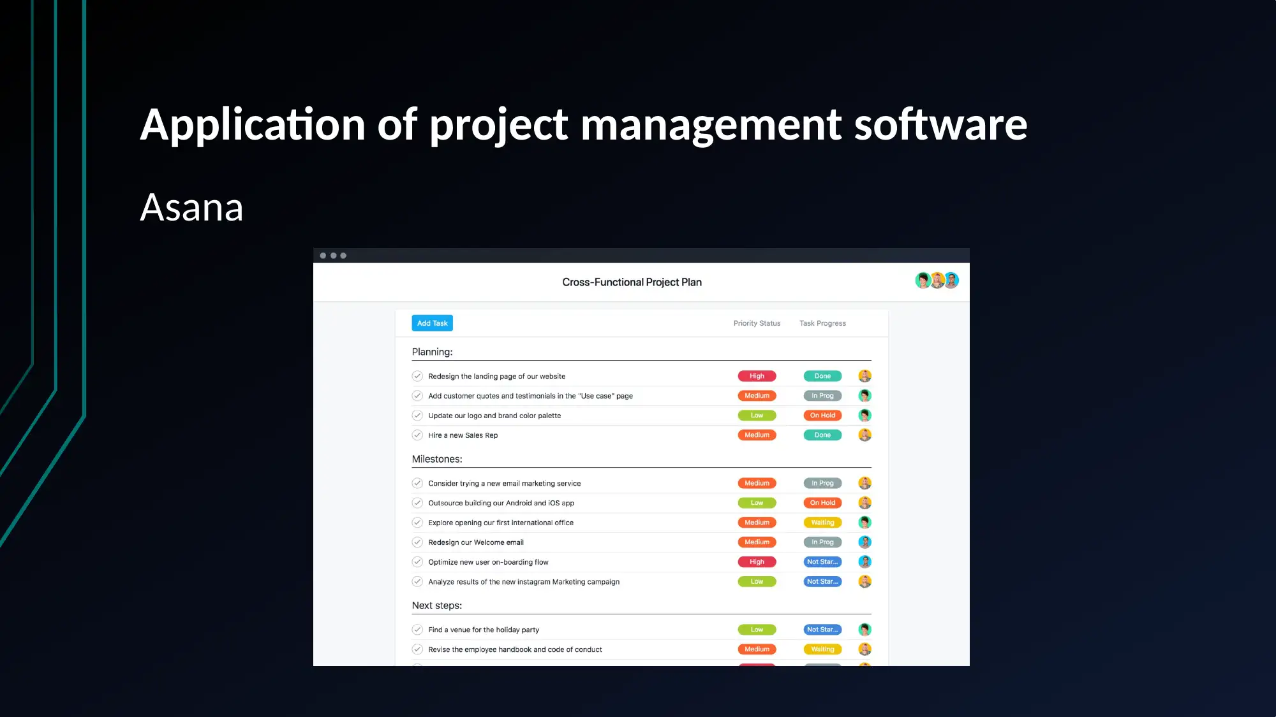Image resolution: width=1276 pixels, height=717 pixels.
Task: Toggle the checkbox for Find a venue for holiday party
Action: [417, 628]
